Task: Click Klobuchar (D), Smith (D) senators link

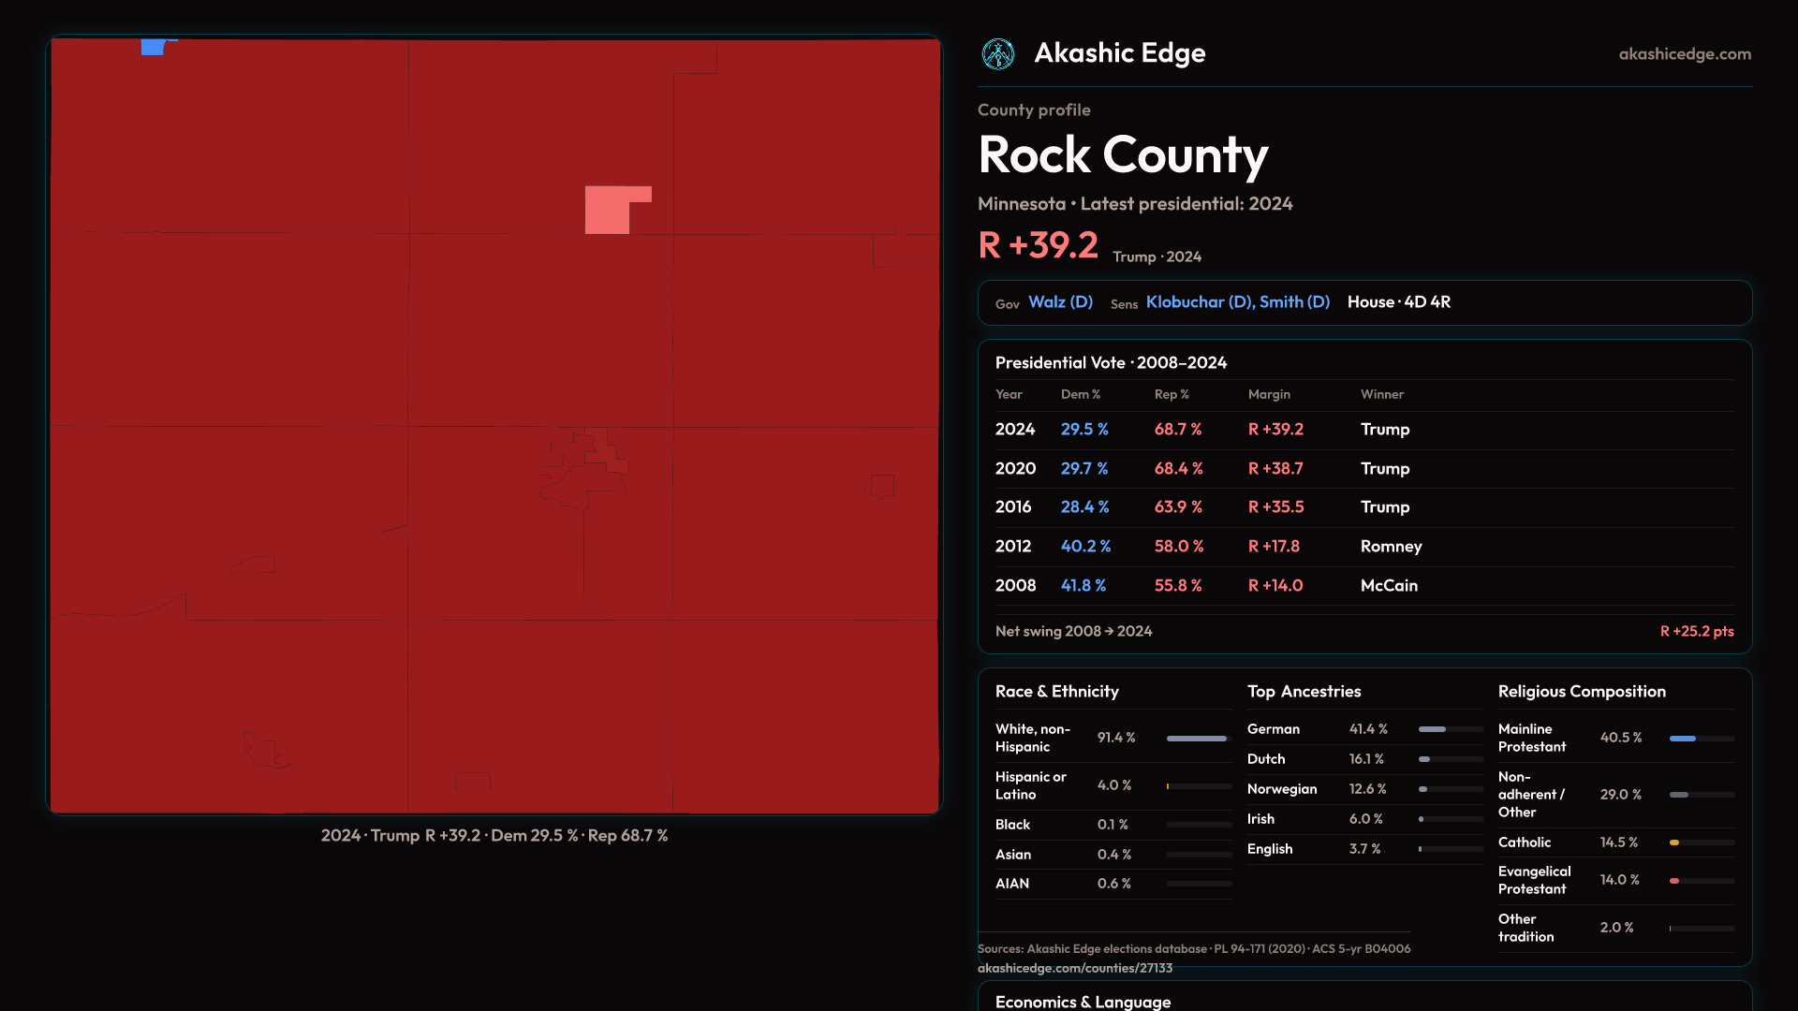Action: (1237, 302)
